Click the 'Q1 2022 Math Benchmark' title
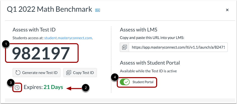The width and height of the screenshot is (237, 104). click(x=49, y=10)
